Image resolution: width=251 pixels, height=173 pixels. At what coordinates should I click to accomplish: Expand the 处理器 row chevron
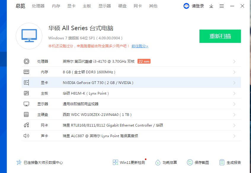pos(234,62)
